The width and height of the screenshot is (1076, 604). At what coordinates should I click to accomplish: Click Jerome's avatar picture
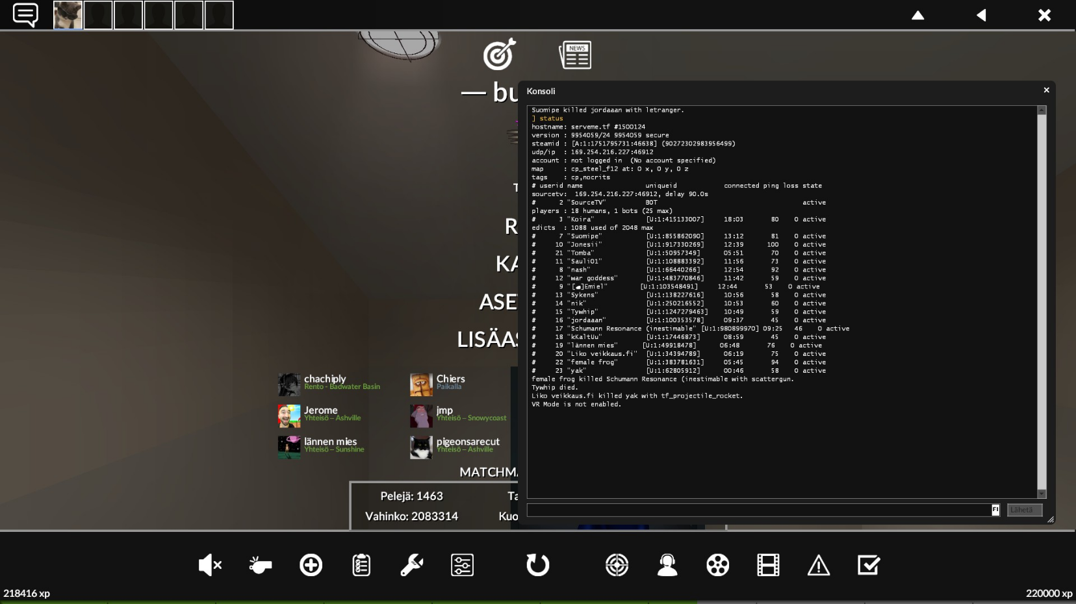coord(289,416)
